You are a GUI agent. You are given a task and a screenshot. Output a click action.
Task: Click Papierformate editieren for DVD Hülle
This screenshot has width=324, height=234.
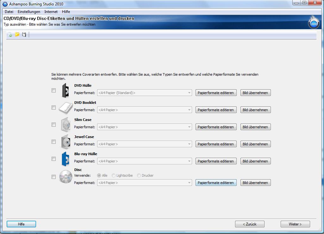click(216, 93)
